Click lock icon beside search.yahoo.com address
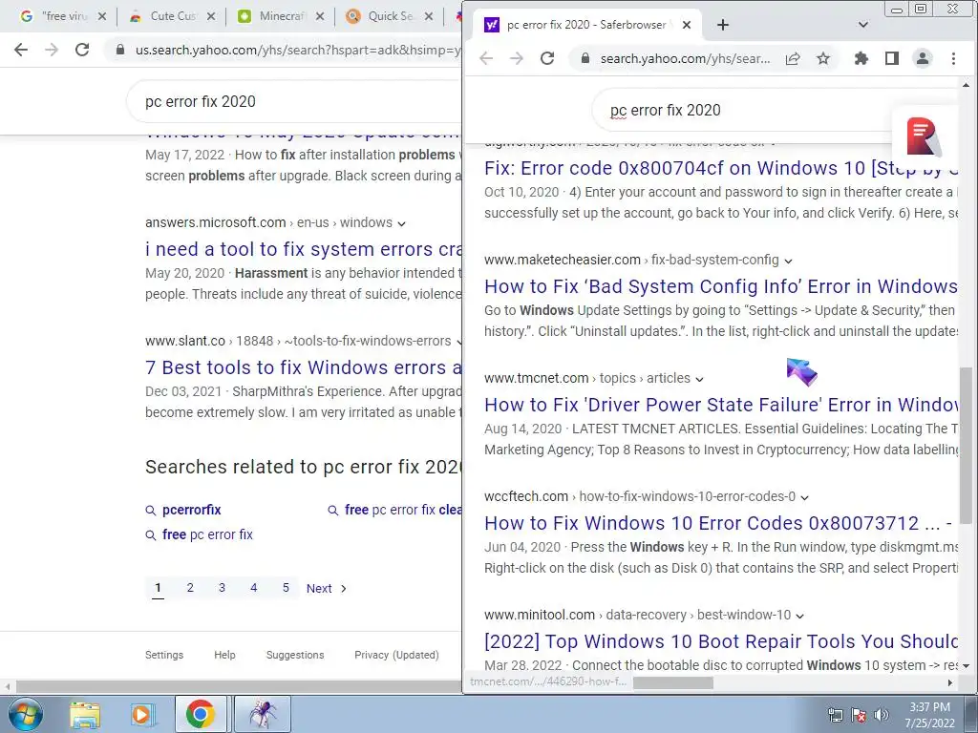The width and height of the screenshot is (978, 733). click(x=585, y=58)
